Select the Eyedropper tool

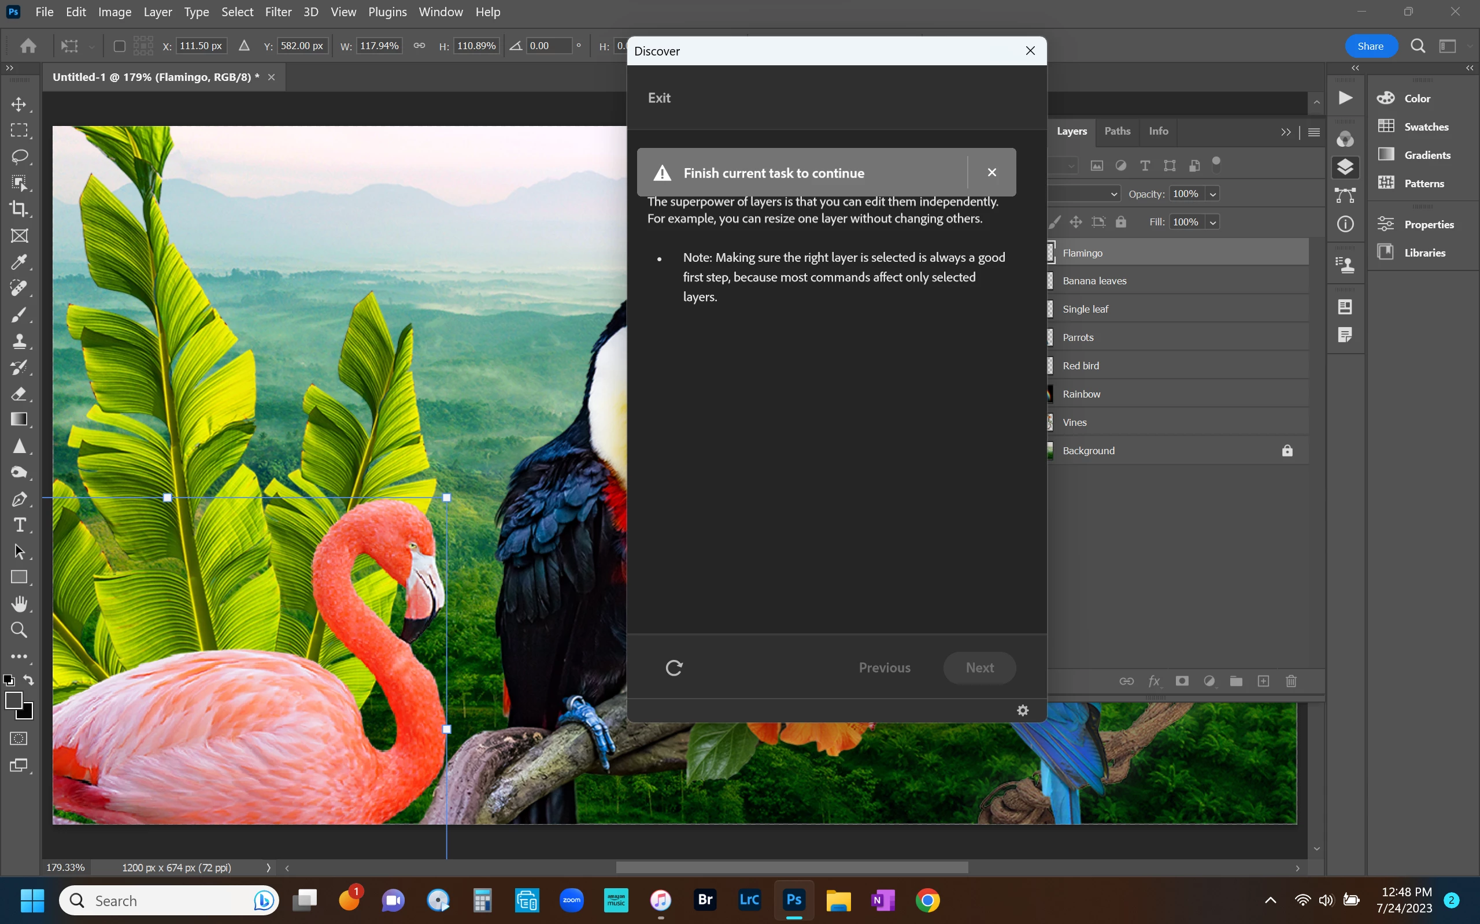pyautogui.click(x=19, y=262)
